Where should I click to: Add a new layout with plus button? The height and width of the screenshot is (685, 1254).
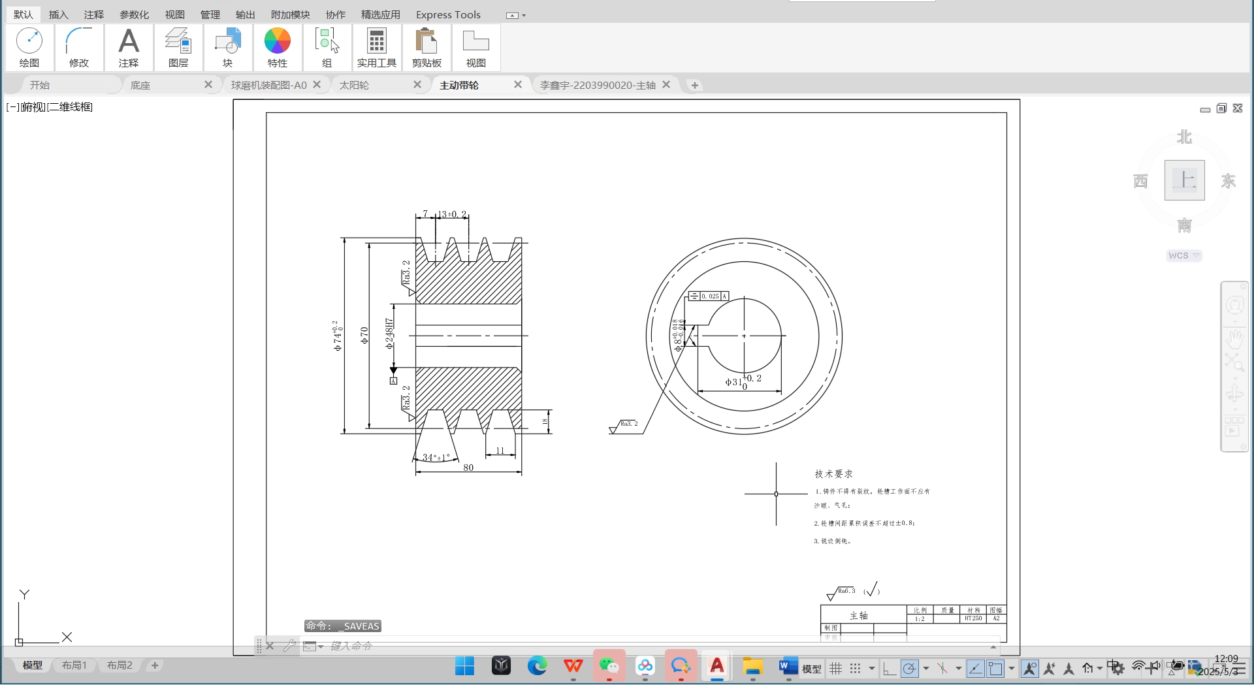[x=155, y=665]
